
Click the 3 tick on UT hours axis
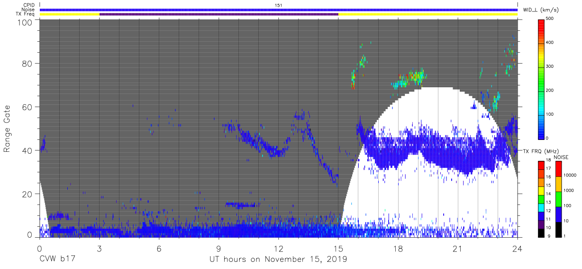[x=99, y=248]
